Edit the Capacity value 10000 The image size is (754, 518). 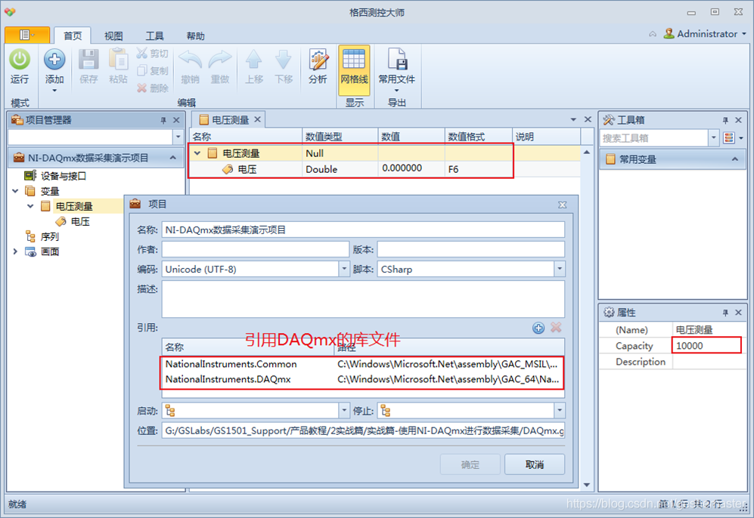click(x=706, y=346)
